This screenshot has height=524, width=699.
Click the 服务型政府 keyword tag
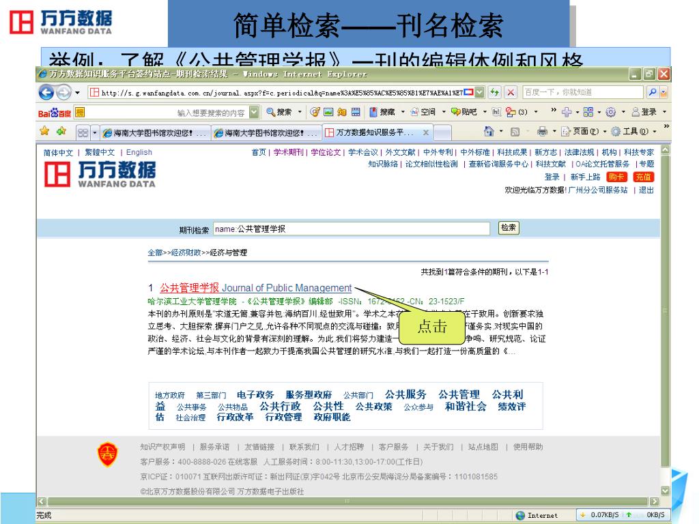(x=309, y=395)
